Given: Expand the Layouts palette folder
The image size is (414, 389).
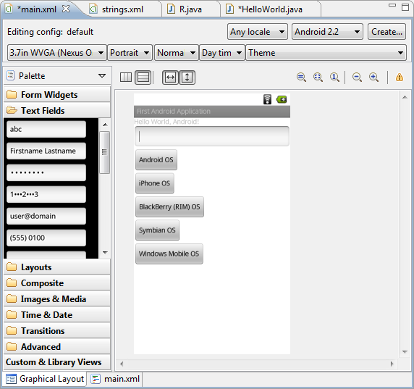Looking at the screenshot, I should [57, 267].
